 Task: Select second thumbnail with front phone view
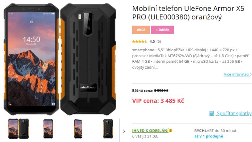pyautogui.click(x=48, y=129)
